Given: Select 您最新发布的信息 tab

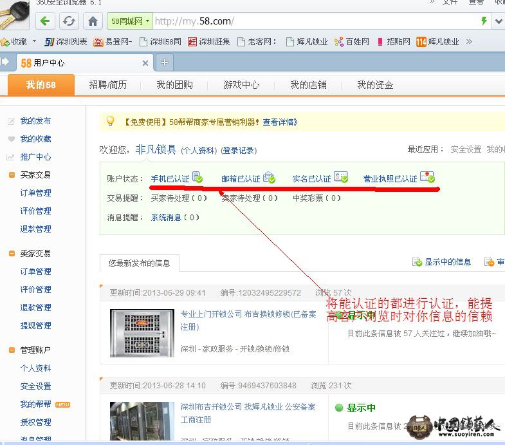Looking at the screenshot, I should click(x=139, y=263).
